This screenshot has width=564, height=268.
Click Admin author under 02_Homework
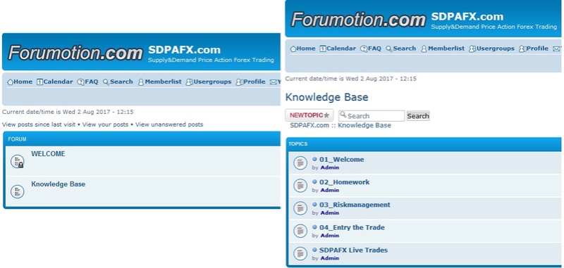click(x=330, y=190)
